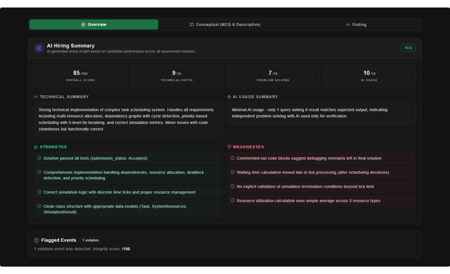Click the book icon in the Conceptual tab
Screen dimensions: 450x274
pyautogui.click(x=192, y=25)
